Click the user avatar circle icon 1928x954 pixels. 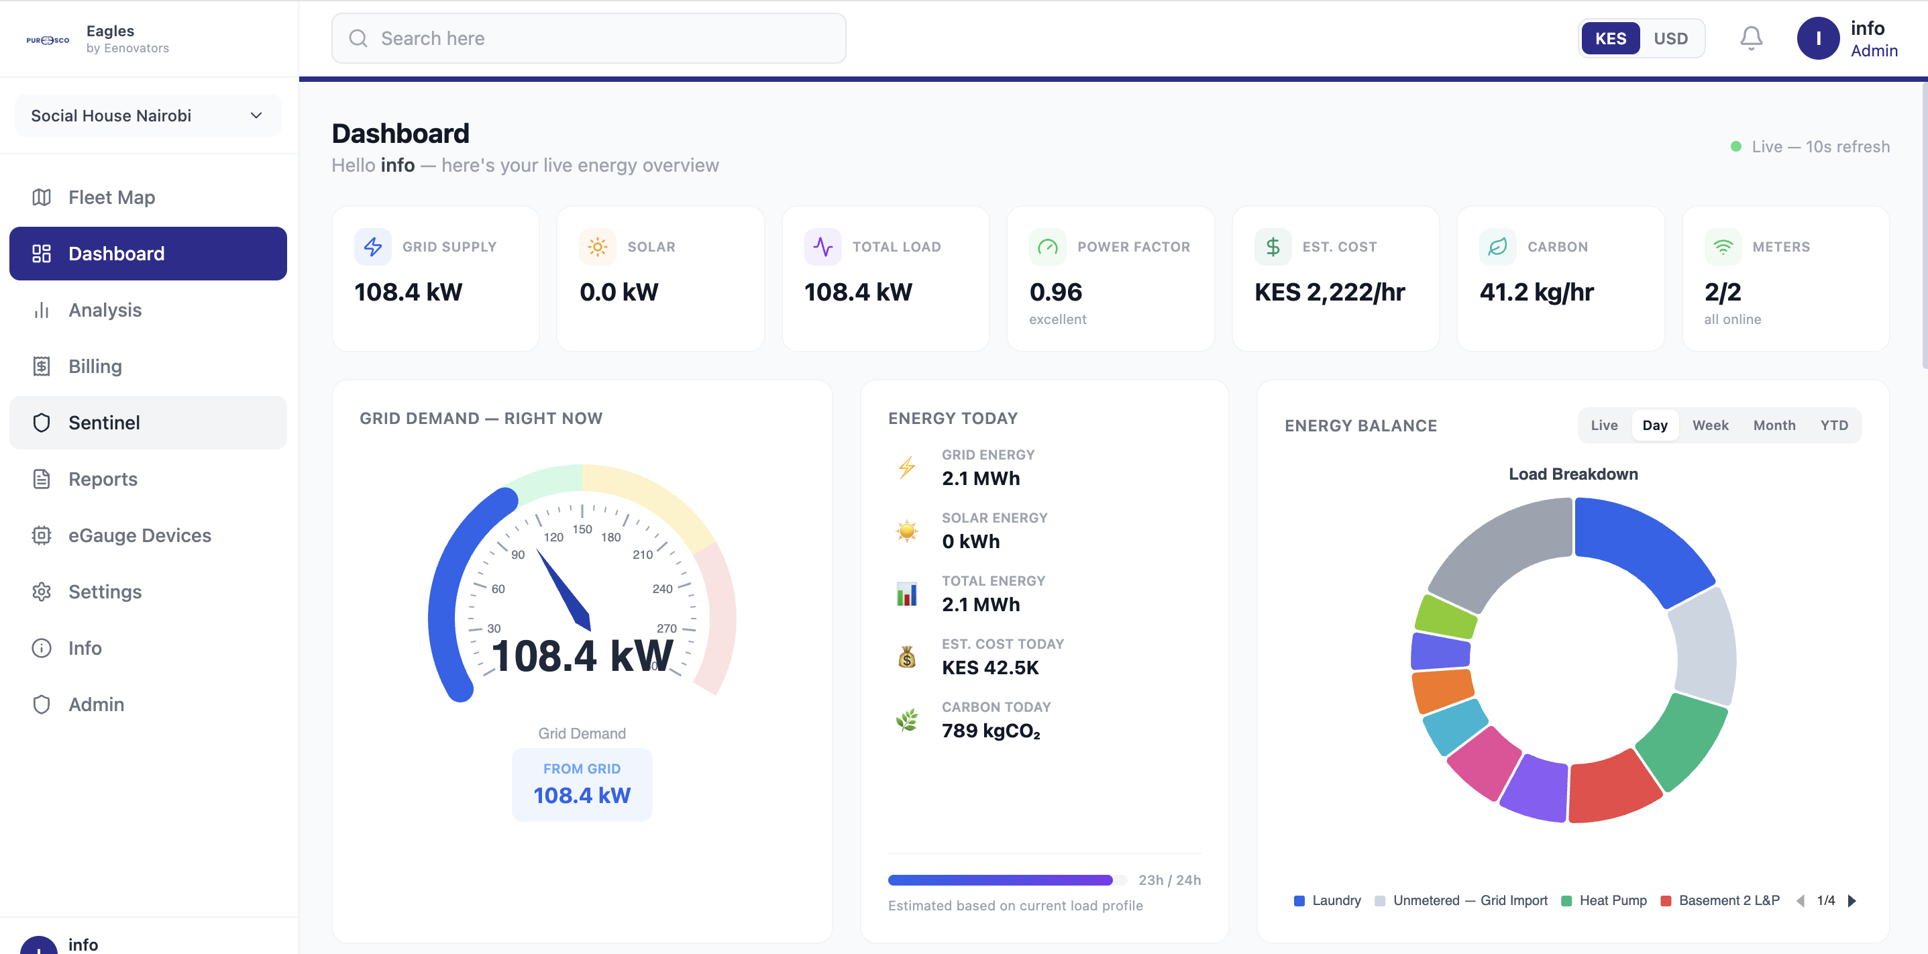1818,38
